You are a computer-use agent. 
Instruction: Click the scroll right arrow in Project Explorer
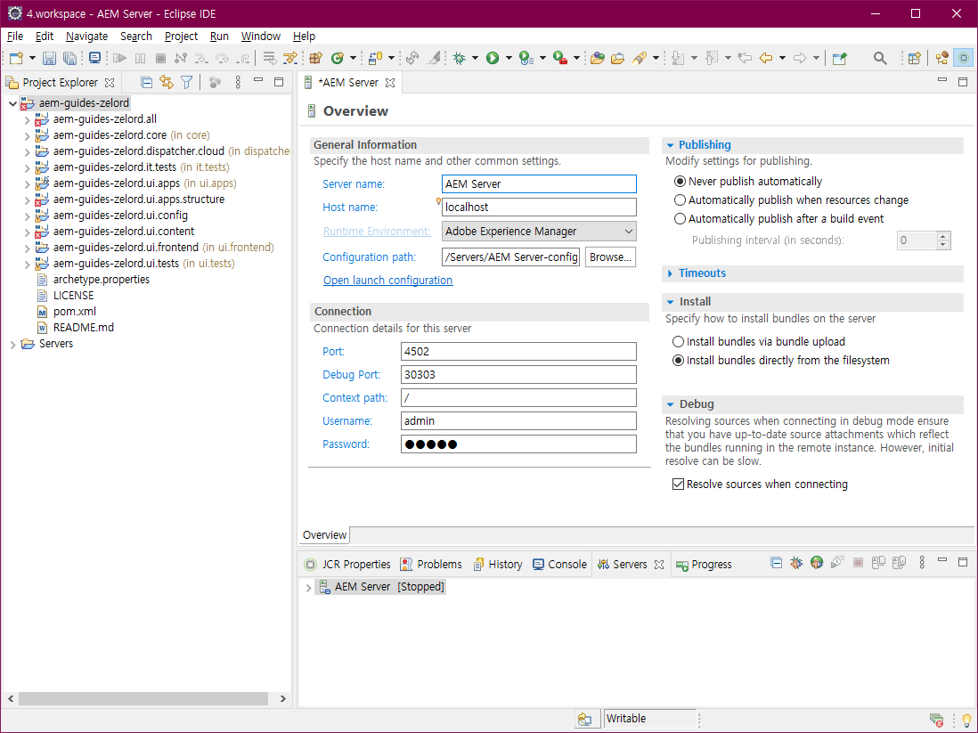pos(282,698)
